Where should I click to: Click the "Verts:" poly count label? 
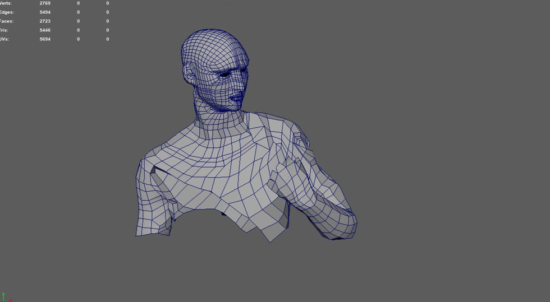click(x=6, y=3)
